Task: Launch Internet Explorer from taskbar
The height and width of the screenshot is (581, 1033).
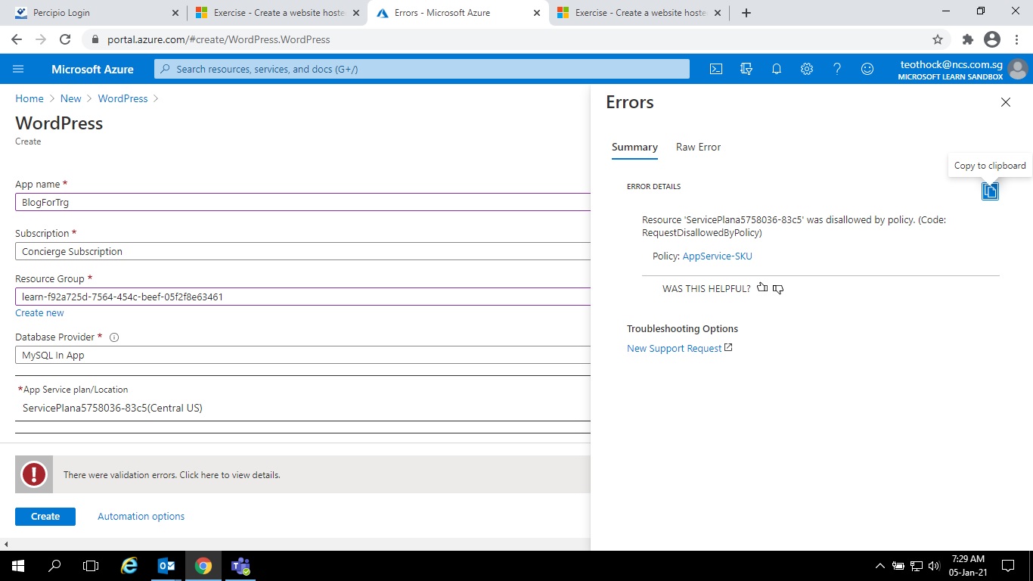Action: click(130, 565)
